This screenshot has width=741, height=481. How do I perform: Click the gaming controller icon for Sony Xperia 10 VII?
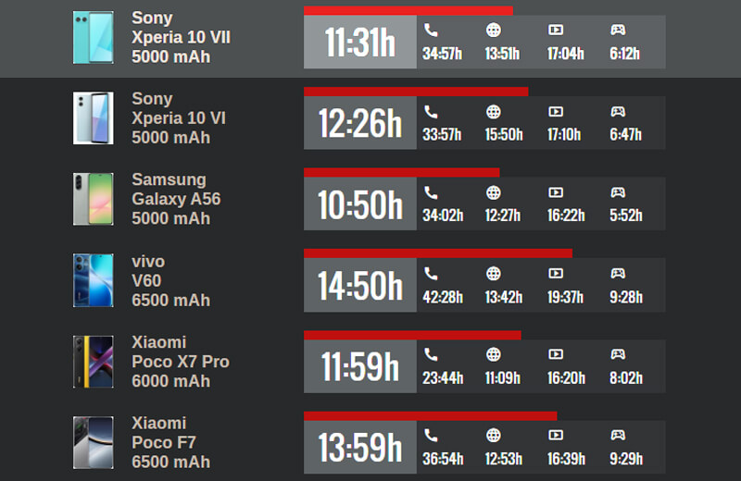point(618,31)
